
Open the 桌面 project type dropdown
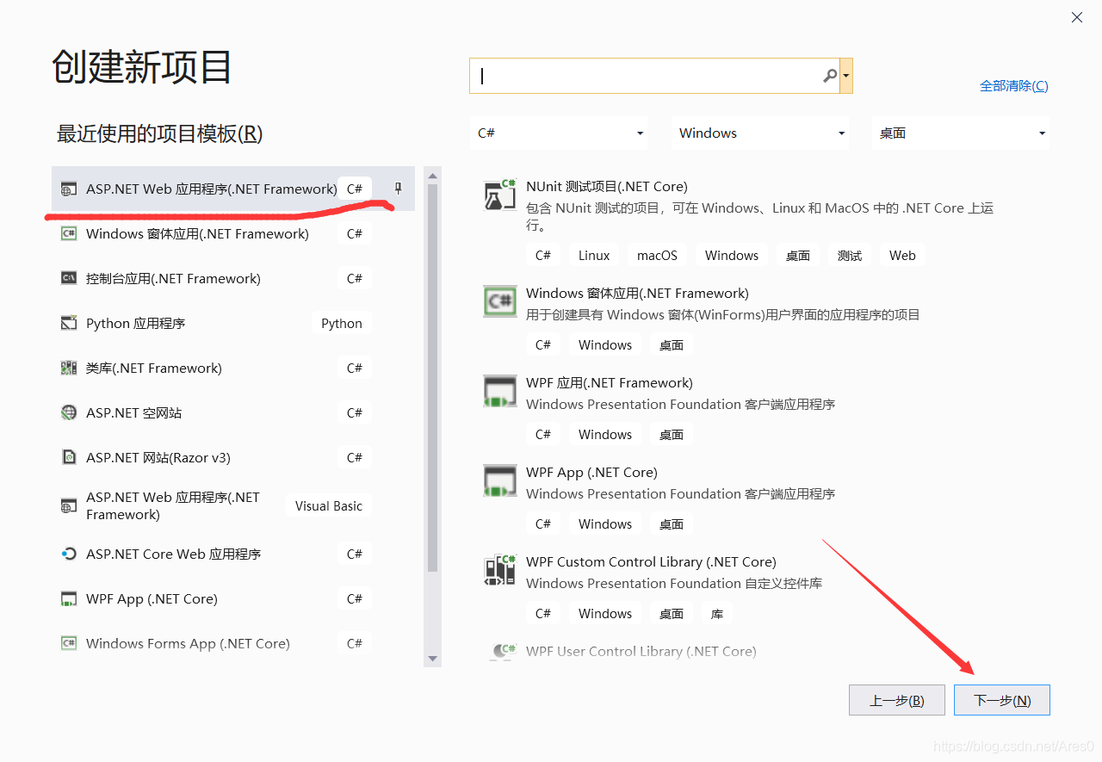click(x=960, y=133)
